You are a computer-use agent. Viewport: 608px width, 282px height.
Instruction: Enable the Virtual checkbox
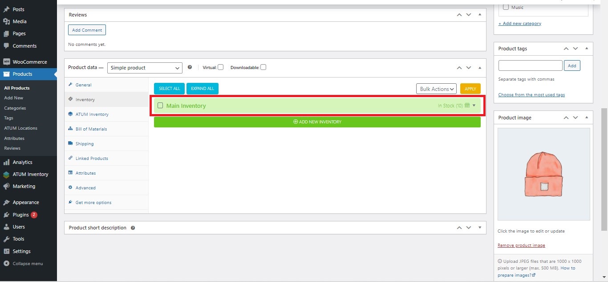(x=220, y=67)
